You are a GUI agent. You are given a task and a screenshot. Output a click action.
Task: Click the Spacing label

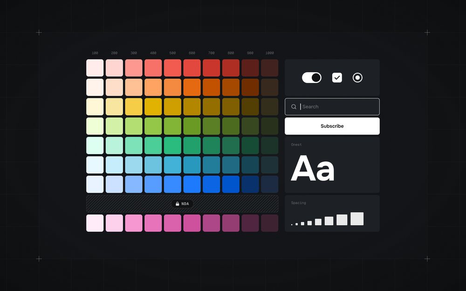(x=298, y=203)
